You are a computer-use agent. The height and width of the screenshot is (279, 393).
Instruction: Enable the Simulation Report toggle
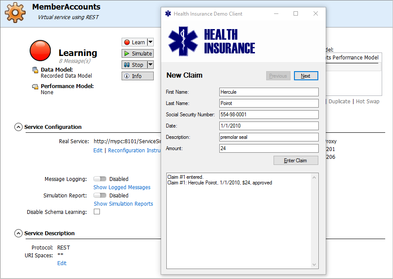pos(100,195)
